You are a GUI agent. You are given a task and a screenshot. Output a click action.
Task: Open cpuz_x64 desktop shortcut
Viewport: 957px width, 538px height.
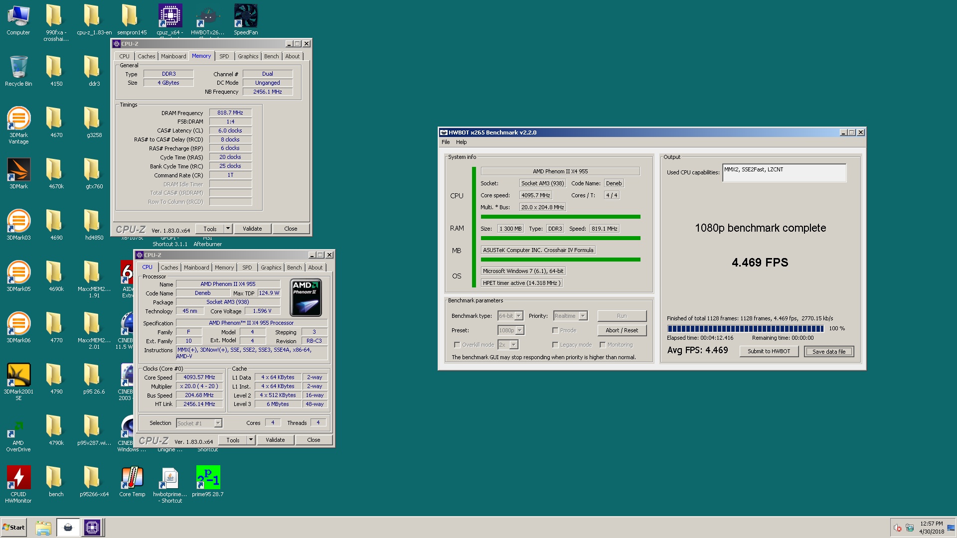[x=170, y=20]
